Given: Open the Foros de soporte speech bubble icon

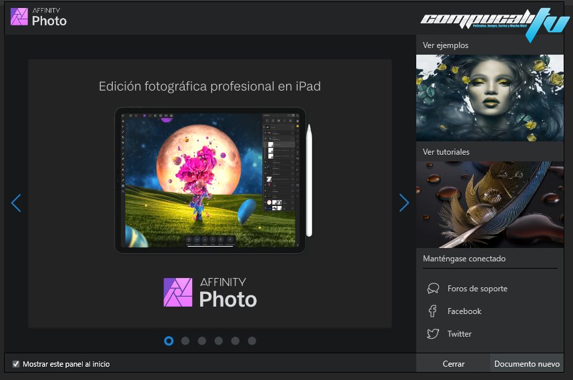Looking at the screenshot, I should coord(433,288).
